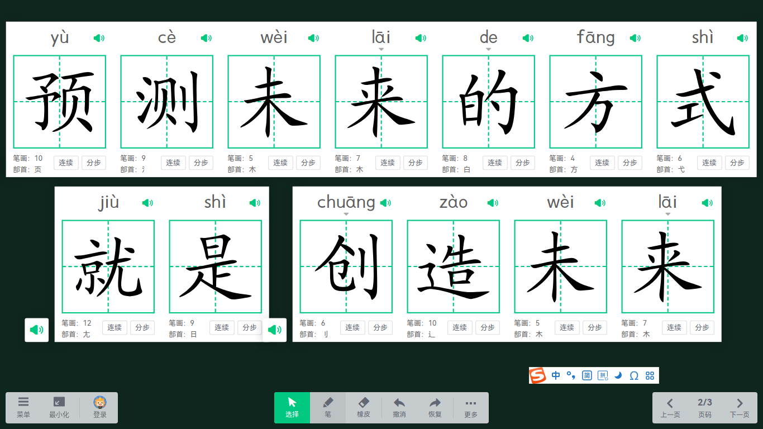The image size is (763, 429).
Task: Open the Sogou input method logo
Action: [x=537, y=375]
